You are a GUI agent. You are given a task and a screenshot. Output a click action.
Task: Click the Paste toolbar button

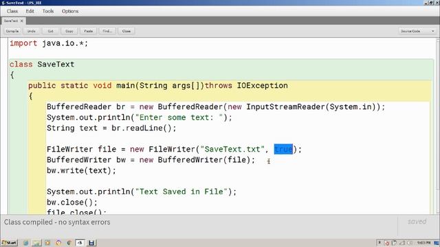pyautogui.click(x=89, y=31)
